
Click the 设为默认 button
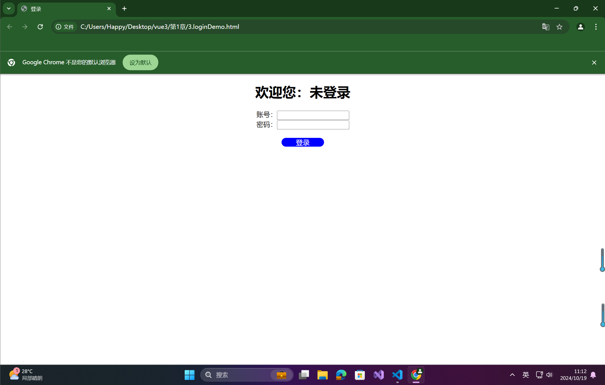(140, 62)
